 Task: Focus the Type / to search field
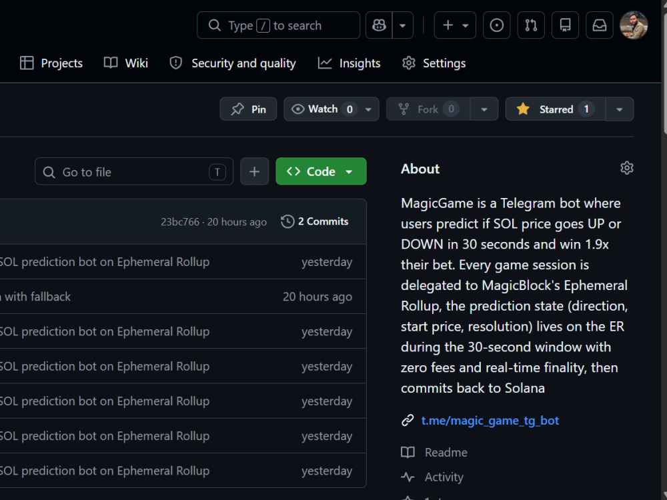click(x=278, y=25)
